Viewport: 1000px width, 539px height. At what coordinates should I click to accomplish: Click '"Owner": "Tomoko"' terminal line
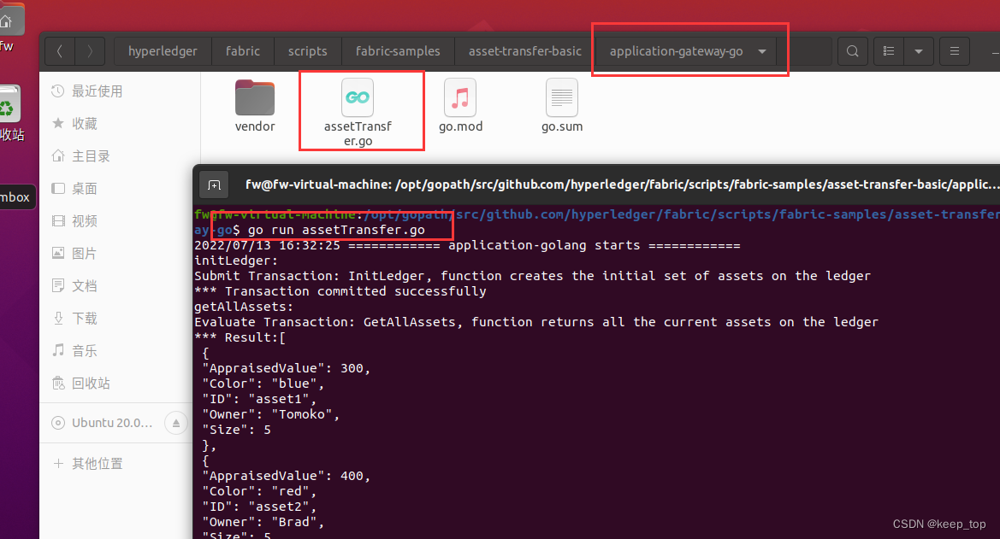[271, 414]
